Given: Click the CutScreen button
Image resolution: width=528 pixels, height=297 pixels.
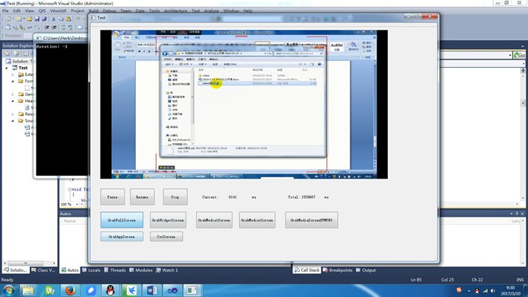Looking at the screenshot, I should click(x=166, y=237).
